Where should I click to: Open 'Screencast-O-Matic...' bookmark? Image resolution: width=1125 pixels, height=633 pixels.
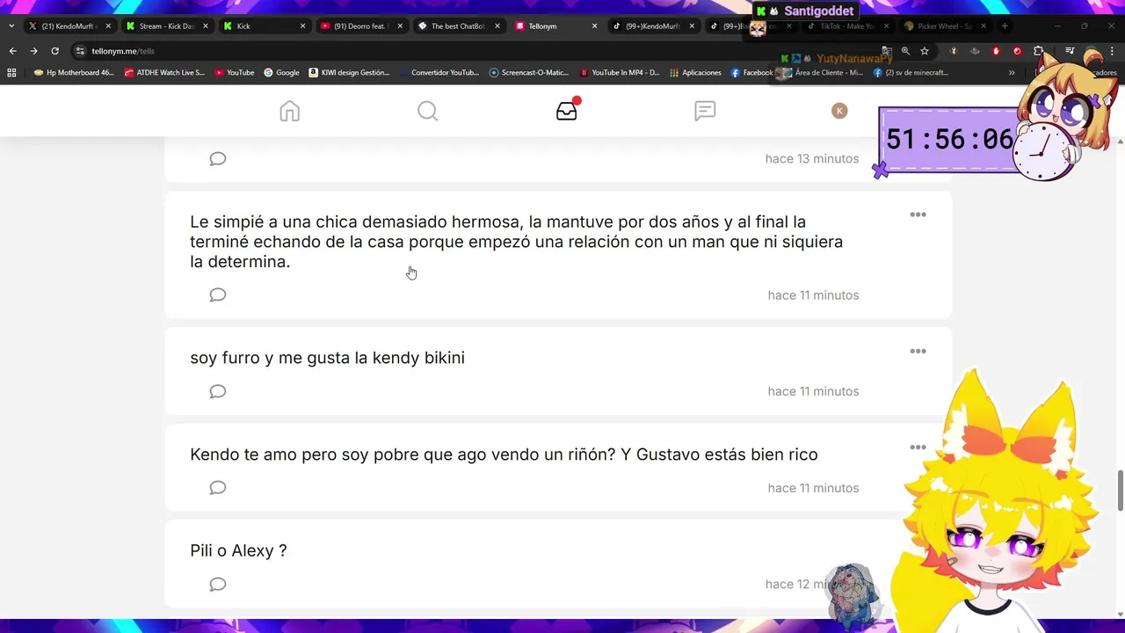coord(529,73)
